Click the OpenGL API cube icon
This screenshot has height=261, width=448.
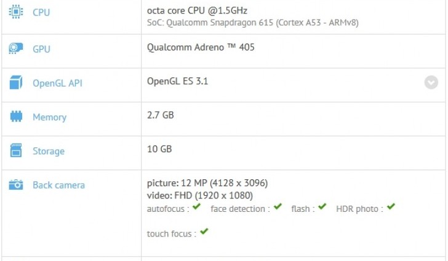point(16,83)
